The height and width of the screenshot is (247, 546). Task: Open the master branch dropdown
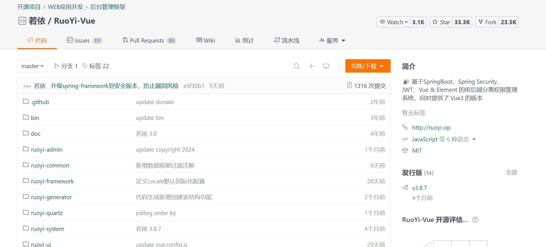32,66
